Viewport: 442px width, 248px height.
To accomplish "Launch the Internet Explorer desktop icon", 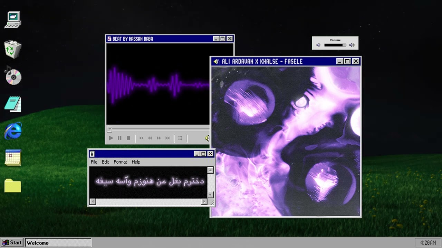I will coord(13,131).
